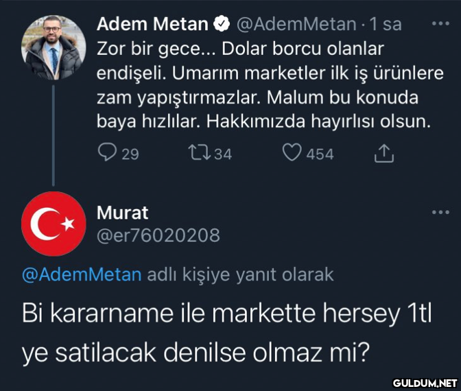This screenshot has width=461, height=391.
Task: Open the reply icon on Adem Metan's tweet
Action: pos(107,152)
